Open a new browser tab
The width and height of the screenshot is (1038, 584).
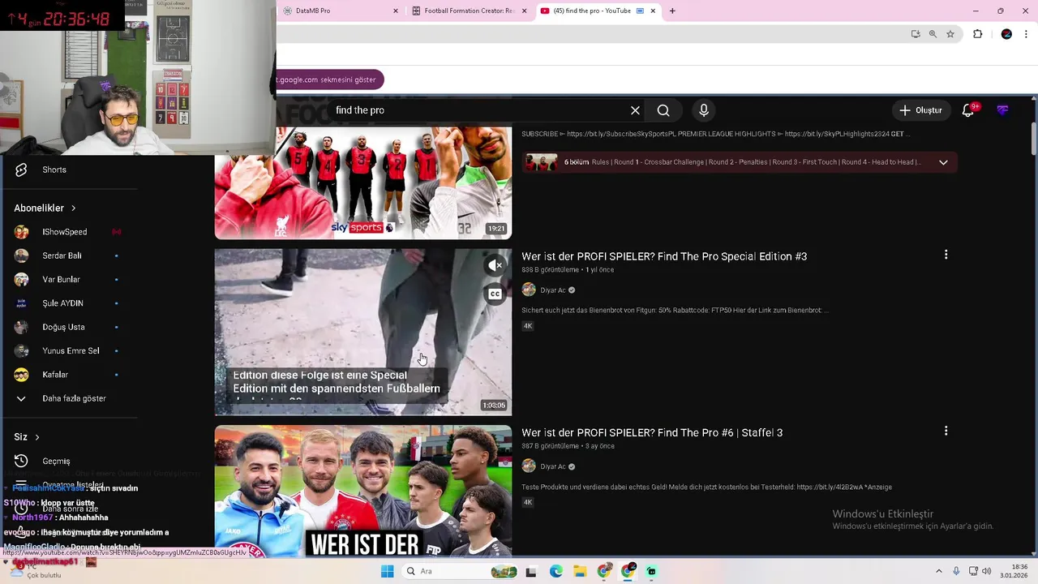click(x=672, y=11)
